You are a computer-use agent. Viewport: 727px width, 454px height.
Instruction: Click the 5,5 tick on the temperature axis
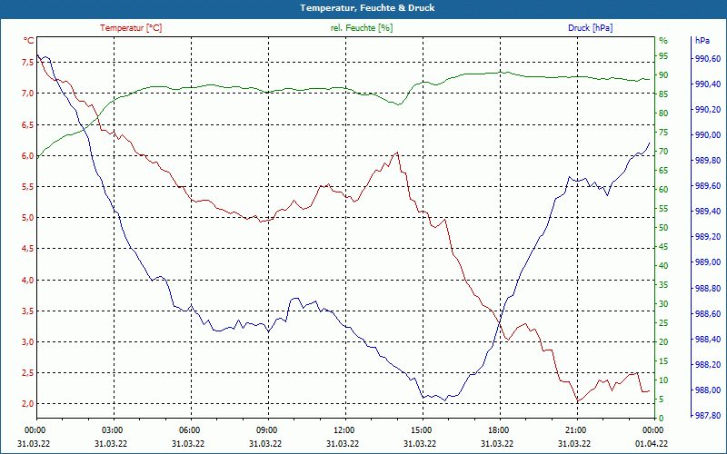pos(28,187)
